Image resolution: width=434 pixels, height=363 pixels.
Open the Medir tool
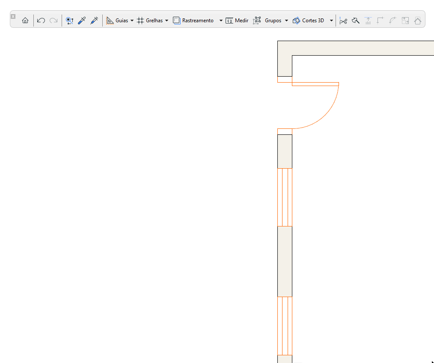tap(237, 20)
